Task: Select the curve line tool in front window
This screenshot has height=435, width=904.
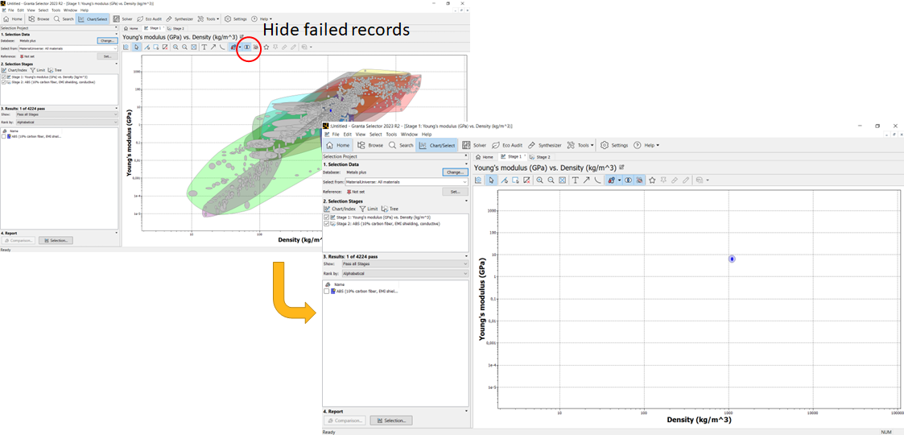Action: tap(597, 180)
